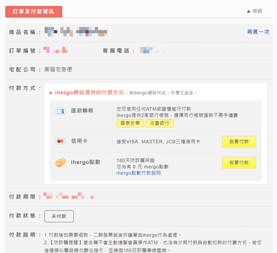Click the 再買一次 link

coord(258,32)
